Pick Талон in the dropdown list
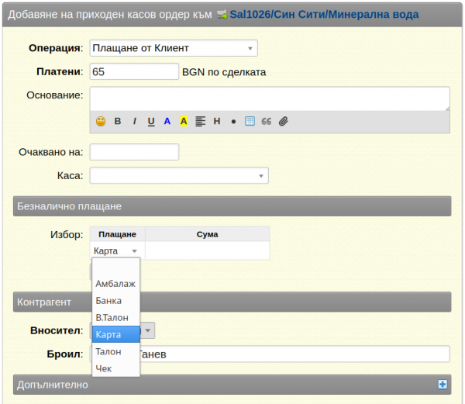The width and height of the screenshot is (465, 404). click(116, 351)
